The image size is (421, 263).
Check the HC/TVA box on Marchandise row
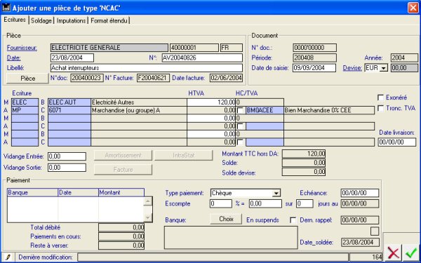[241, 110]
